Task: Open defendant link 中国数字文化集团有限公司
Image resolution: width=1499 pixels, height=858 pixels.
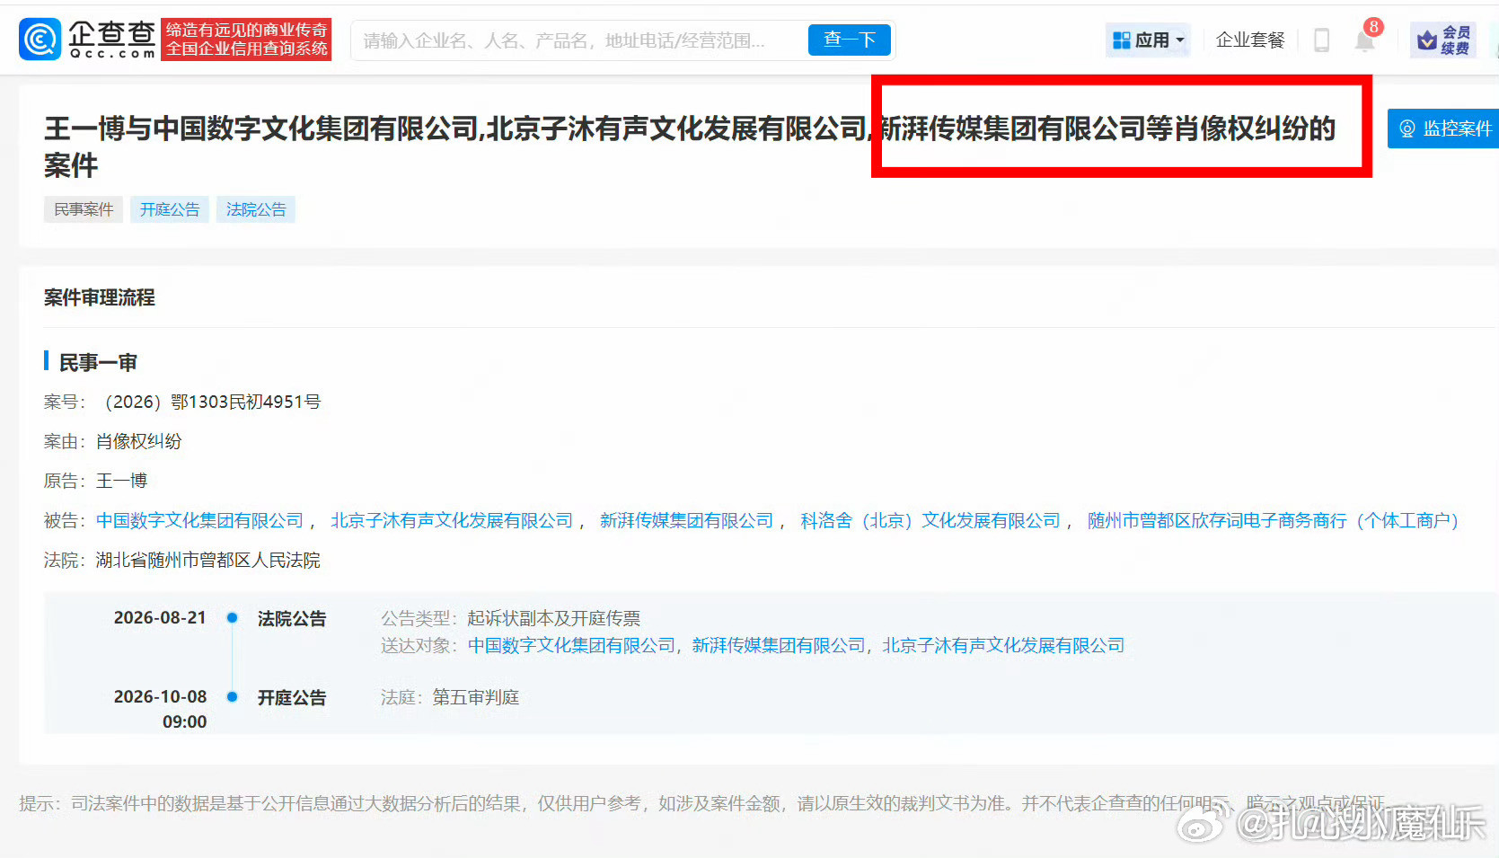Action: coord(199,520)
